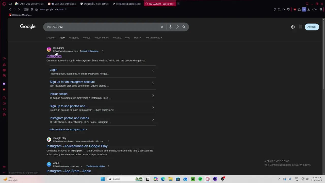This screenshot has height=183, width=325.
Task: Open Más resultados de instagram.com link
Action: 68,129
